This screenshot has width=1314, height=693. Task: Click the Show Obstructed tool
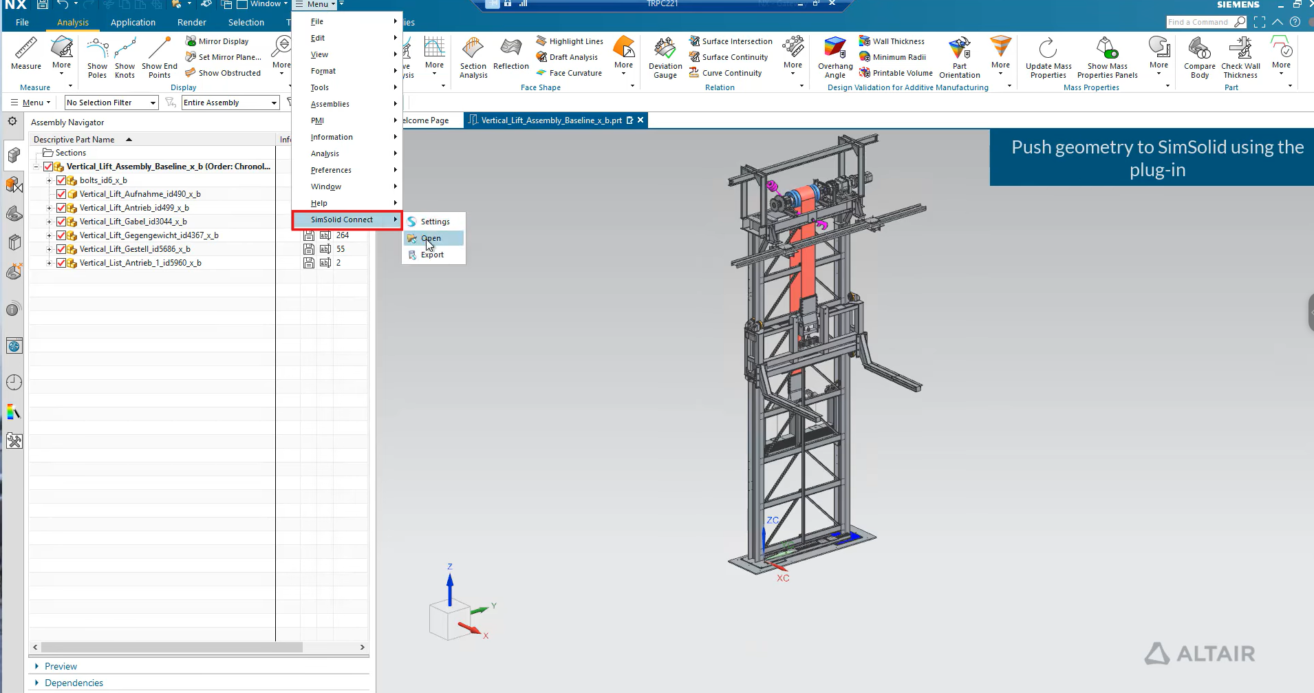[223, 73]
